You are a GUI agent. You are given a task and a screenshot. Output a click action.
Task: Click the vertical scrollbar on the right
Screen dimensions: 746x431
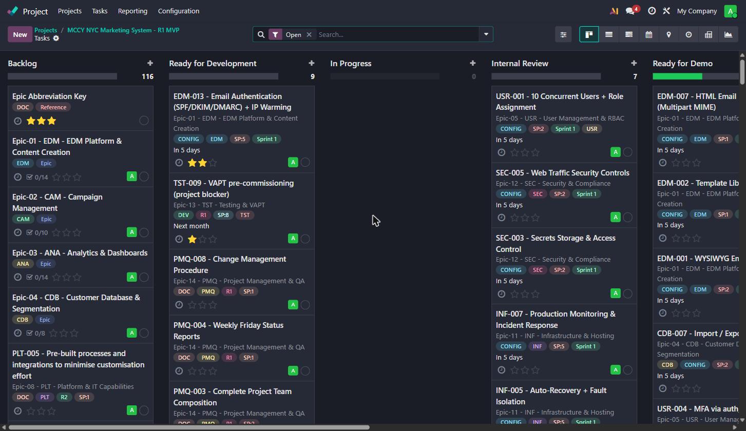point(742,72)
